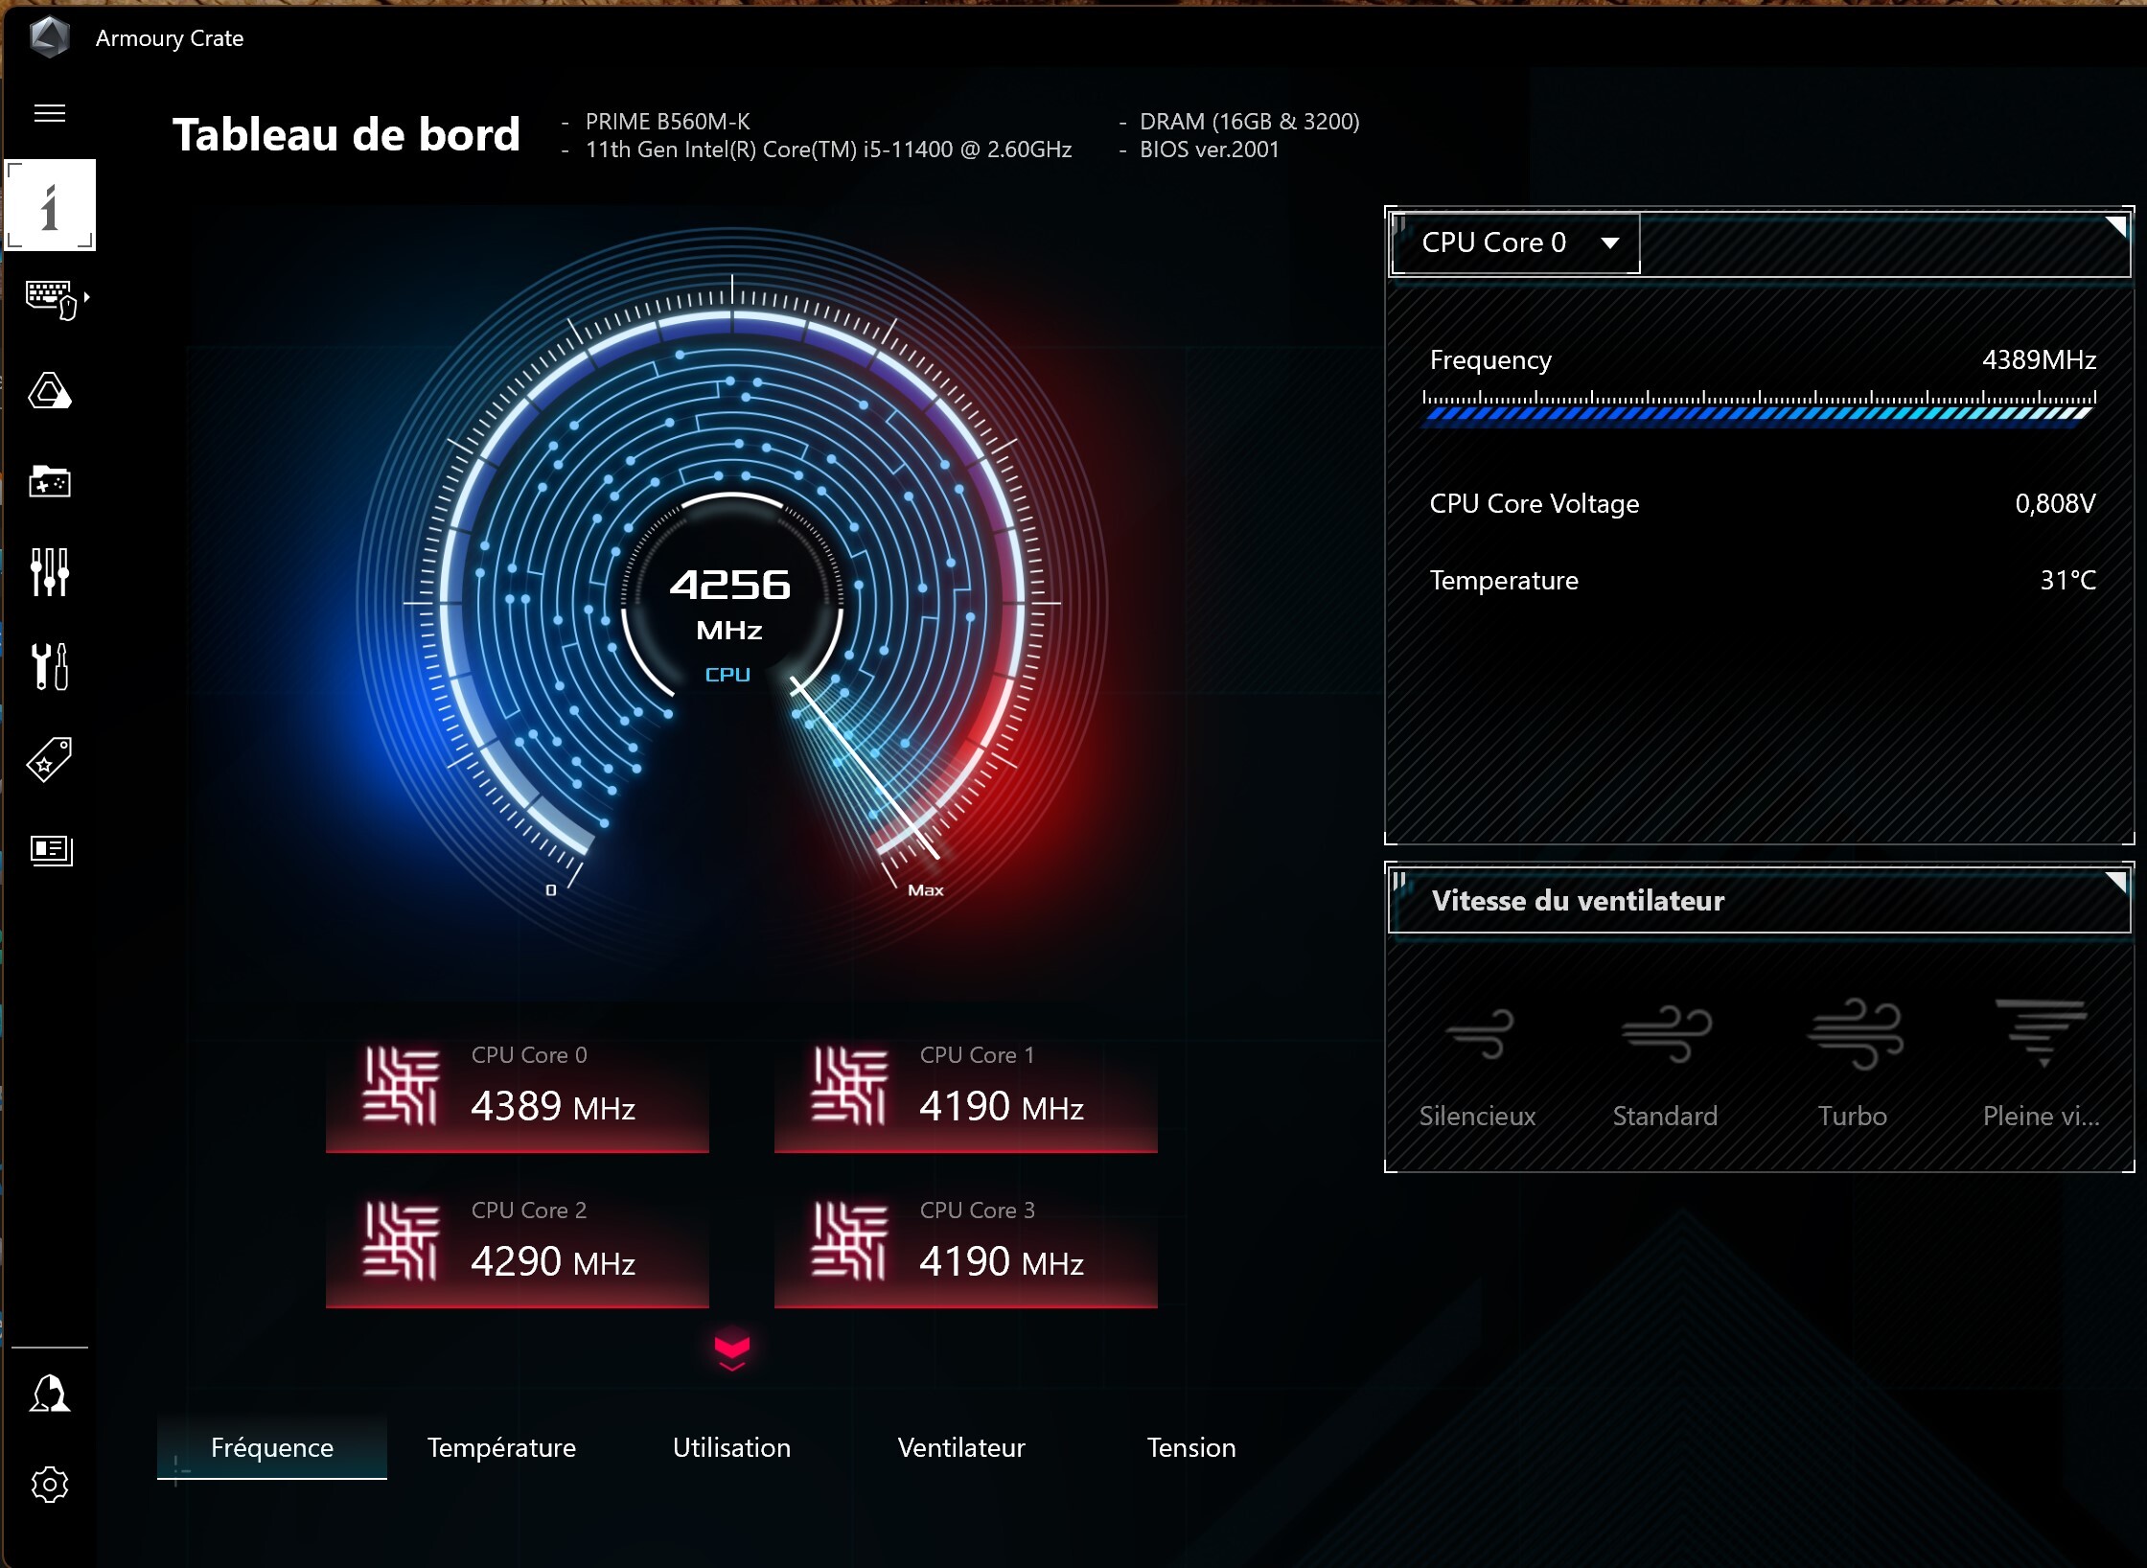Click the Max label on the gauge
Image resolution: width=2147 pixels, height=1568 pixels.
(926, 890)
